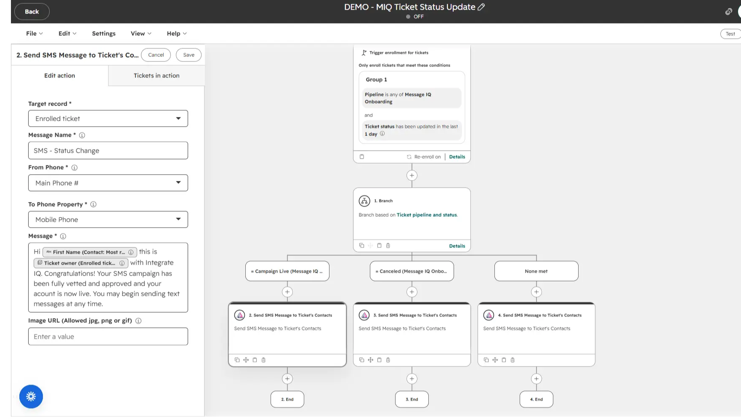Viewport: 741px width, 417px height.
Task: Delete action 3 Send SMS Message card
Action: [388, 360]
